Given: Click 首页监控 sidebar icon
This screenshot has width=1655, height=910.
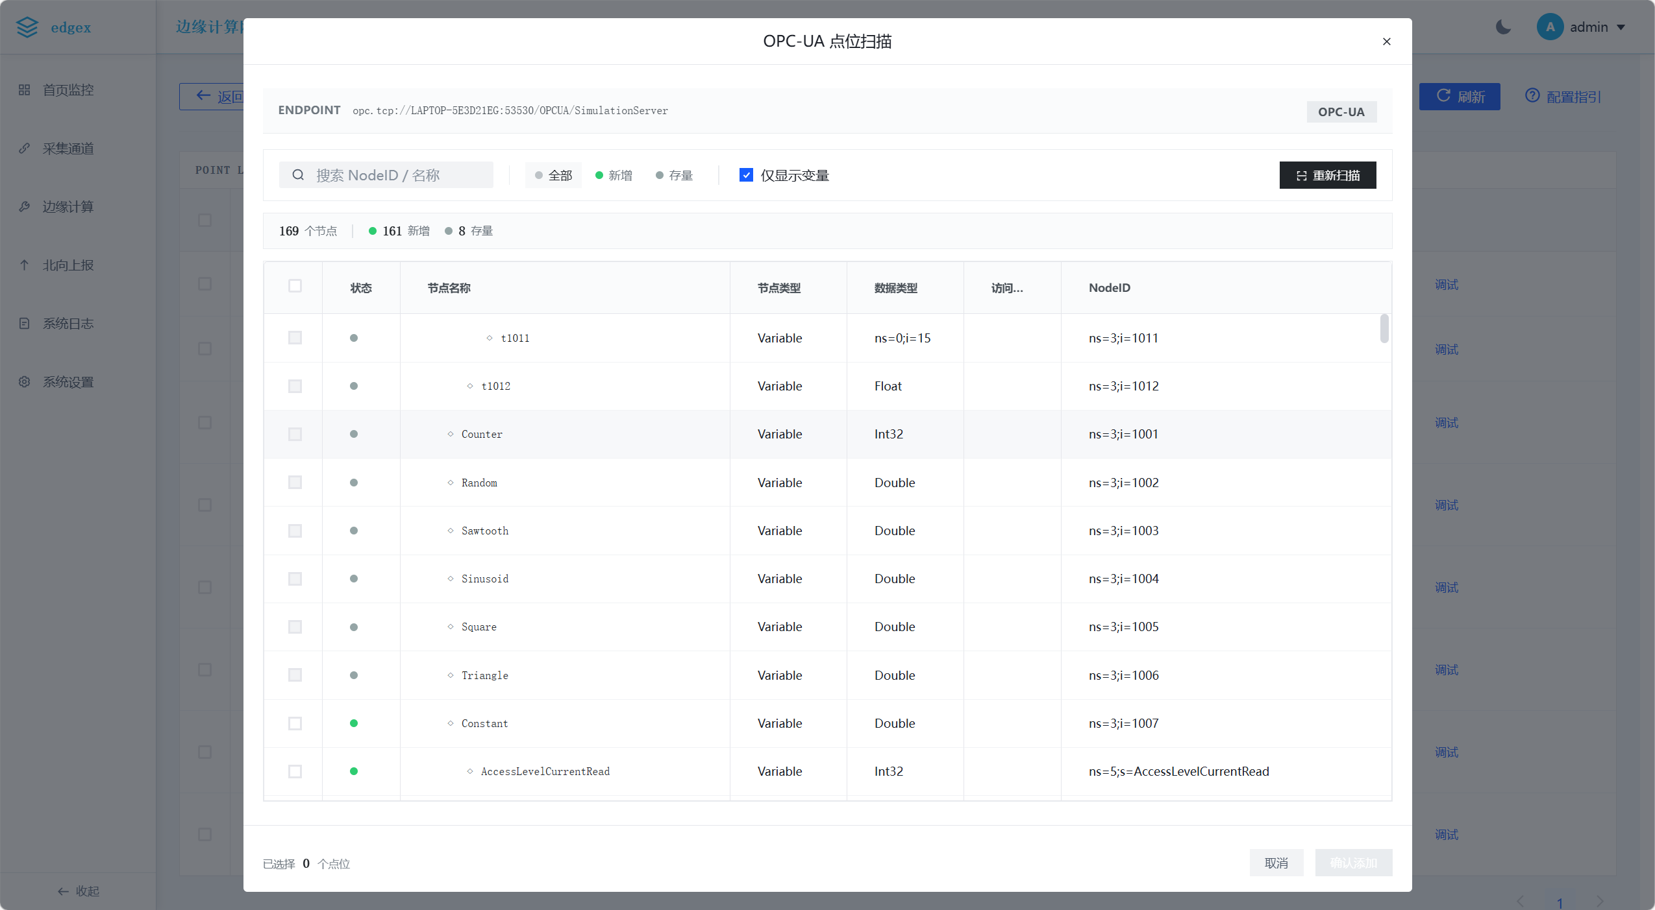Looking at the screenshot, I should click(x=25, y=90).
